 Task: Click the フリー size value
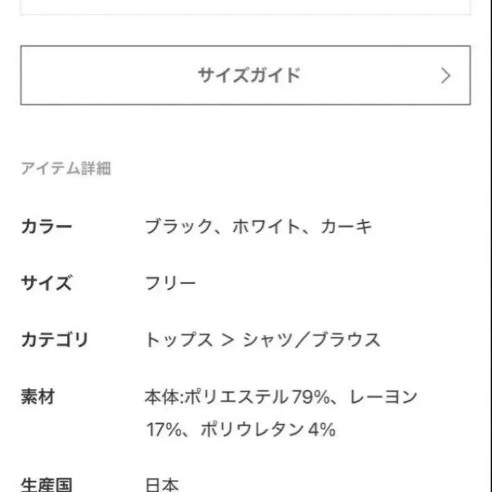click(170, 283)
